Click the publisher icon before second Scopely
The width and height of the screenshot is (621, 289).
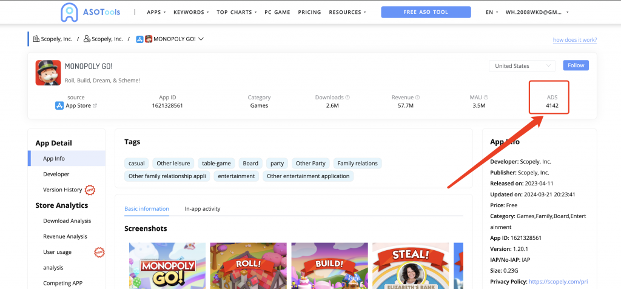click(87, 39)
